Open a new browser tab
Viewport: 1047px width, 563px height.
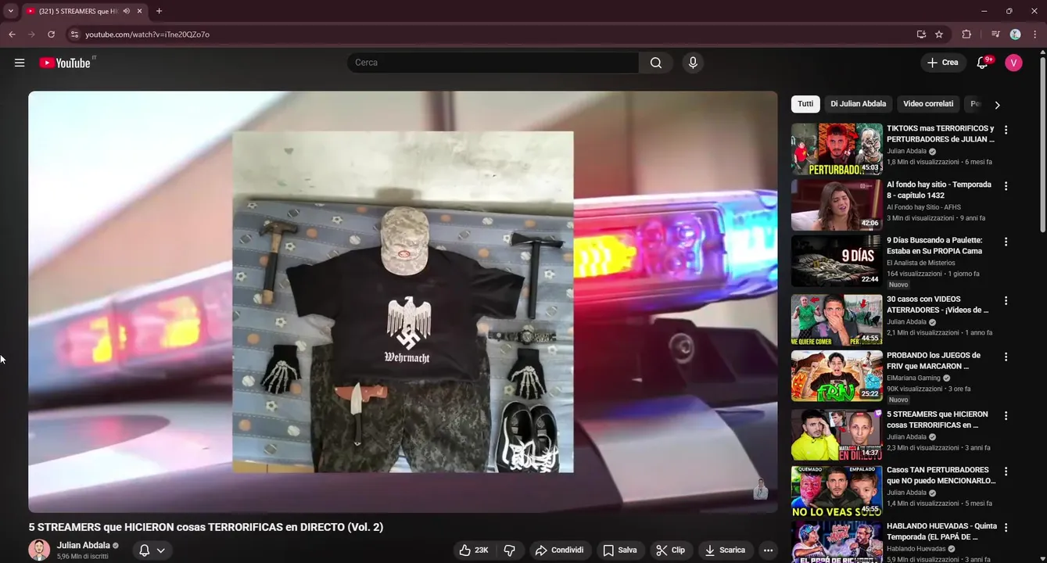point(159,11)
